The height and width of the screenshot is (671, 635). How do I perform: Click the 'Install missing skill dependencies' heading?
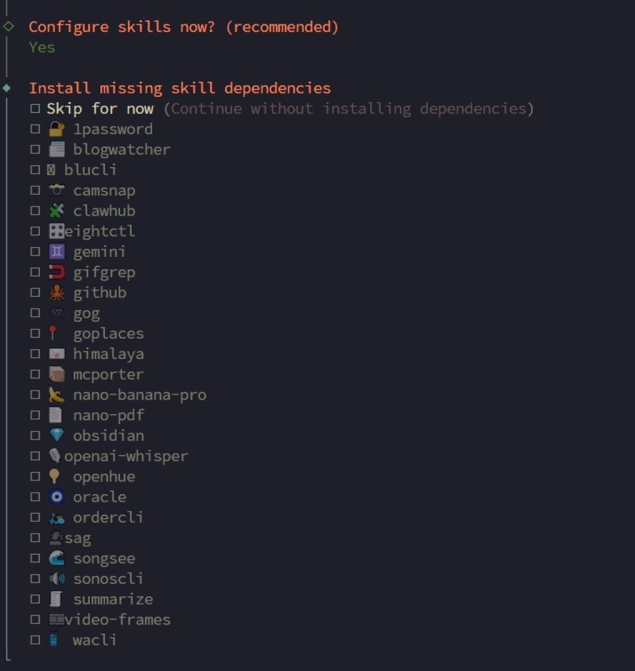(180, 88)
